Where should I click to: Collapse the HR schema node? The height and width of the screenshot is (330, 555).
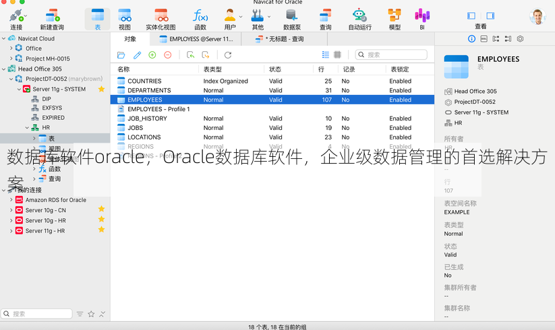pyautogui.click(x=27, y=127)
